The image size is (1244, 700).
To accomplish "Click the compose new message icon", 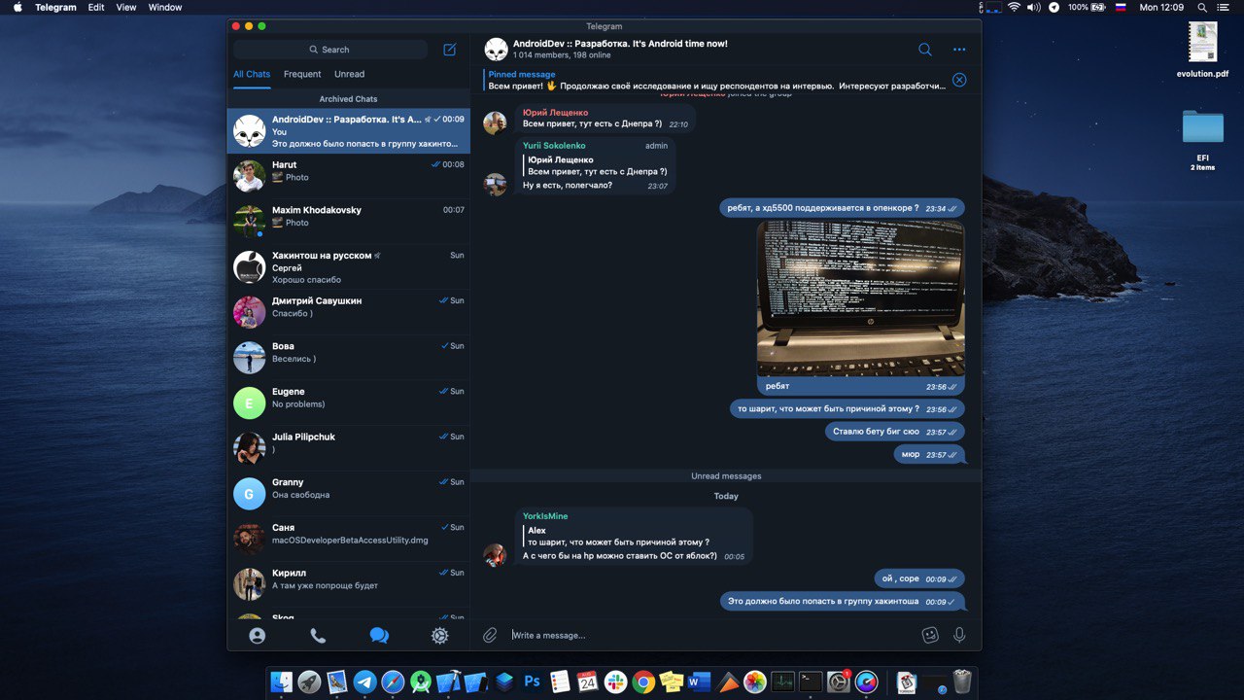I will [449, 50].
